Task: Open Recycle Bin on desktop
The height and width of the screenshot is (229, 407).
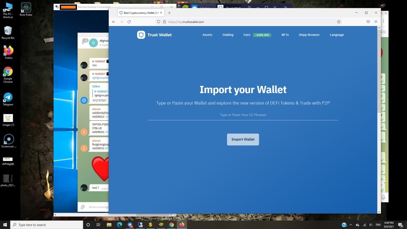Action: [x=8, y=33]
